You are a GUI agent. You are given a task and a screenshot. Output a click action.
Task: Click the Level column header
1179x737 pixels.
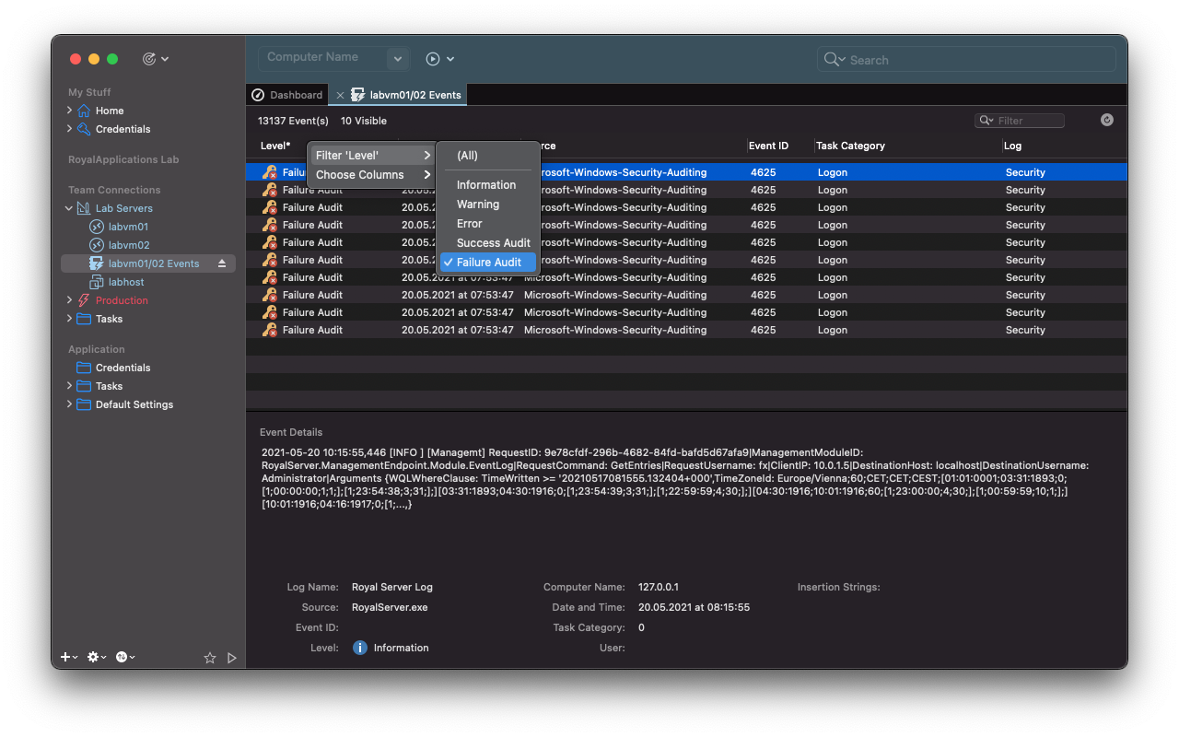pos(275,146)
